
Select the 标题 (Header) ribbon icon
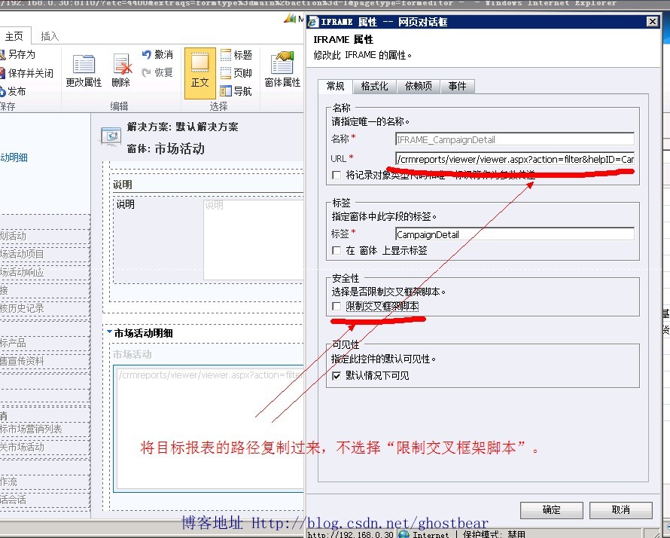[226, 55]
